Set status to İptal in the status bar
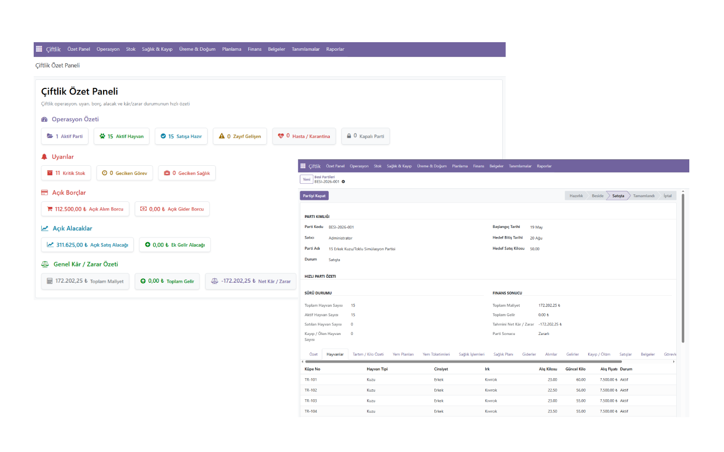 point(667,196)
